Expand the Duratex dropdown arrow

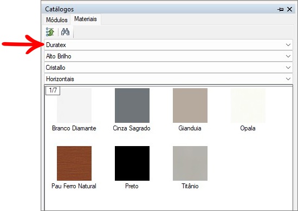[x=288, y=45]
